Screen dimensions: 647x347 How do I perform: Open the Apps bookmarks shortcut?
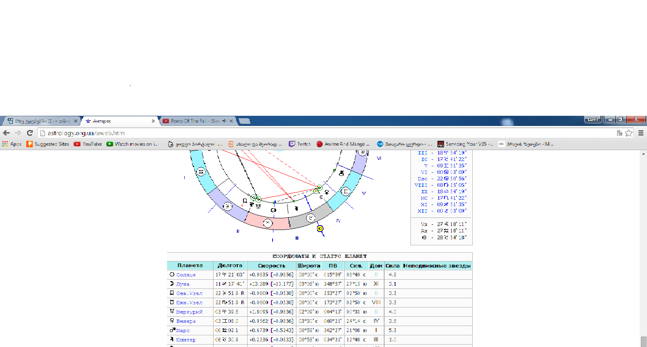click(x=12, y=144)
